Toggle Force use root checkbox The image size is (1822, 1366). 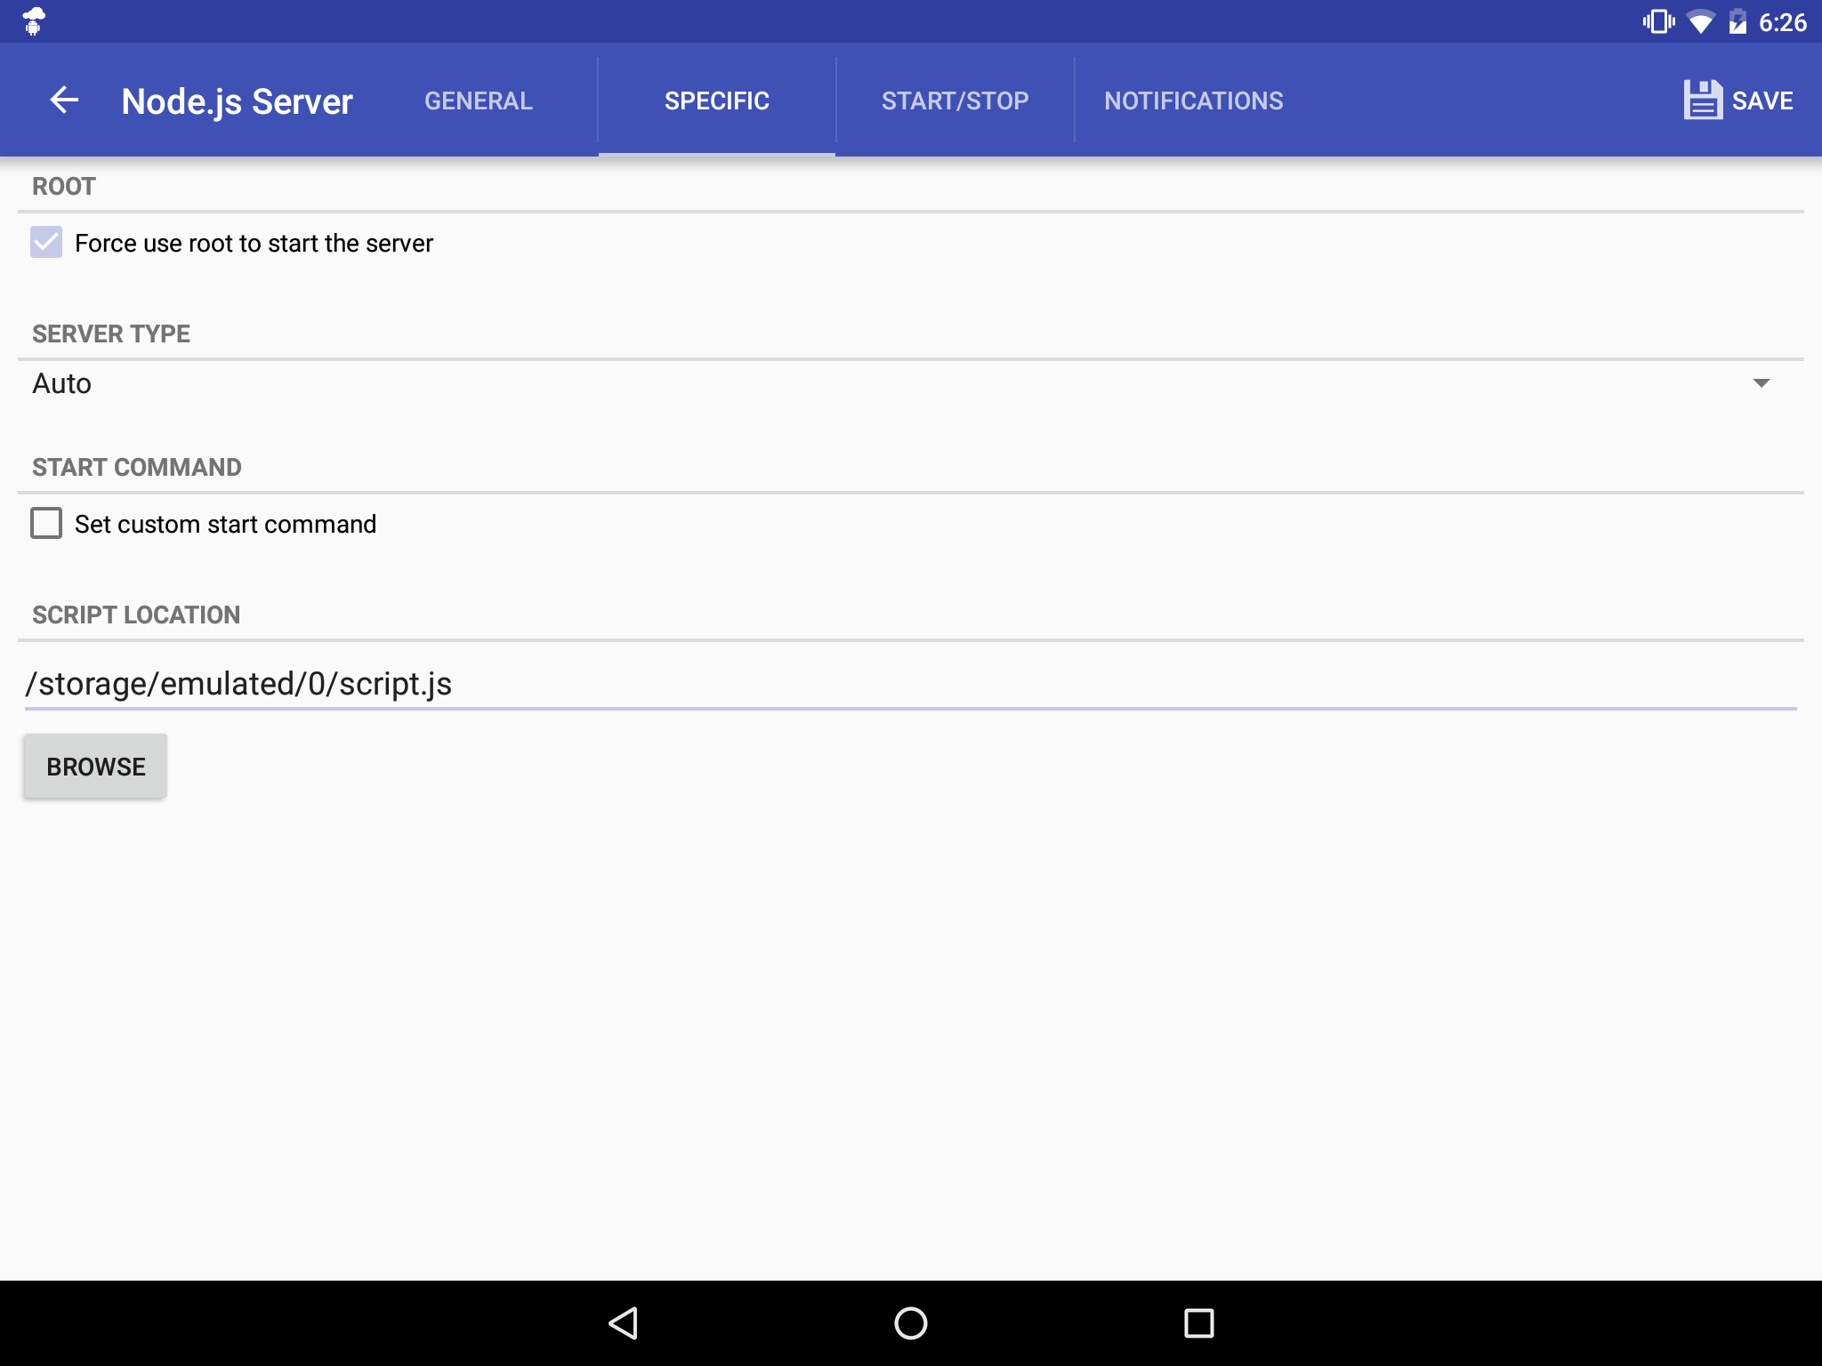[x=46, y=242]
